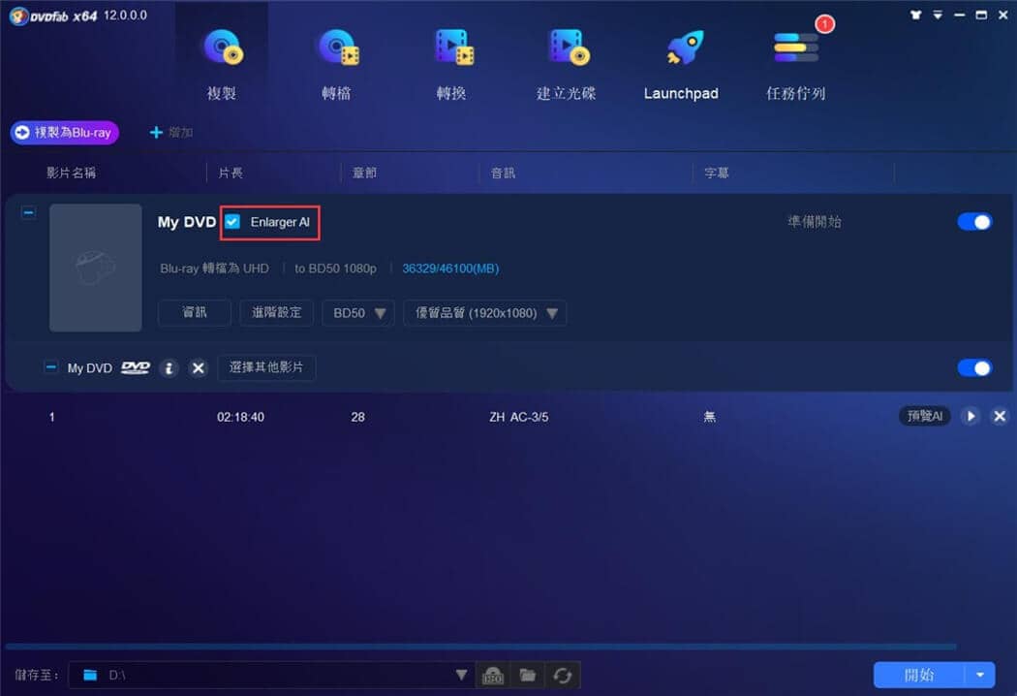The height and width of the screenshot is (696, 1017).
Task: Click the DVDFab logo icon
Action: [18, 16]
